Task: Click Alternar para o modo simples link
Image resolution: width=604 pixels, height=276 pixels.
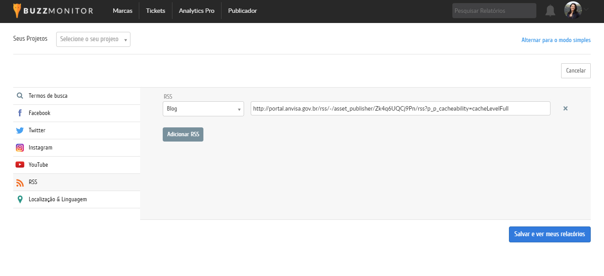Action: (556, 40)
